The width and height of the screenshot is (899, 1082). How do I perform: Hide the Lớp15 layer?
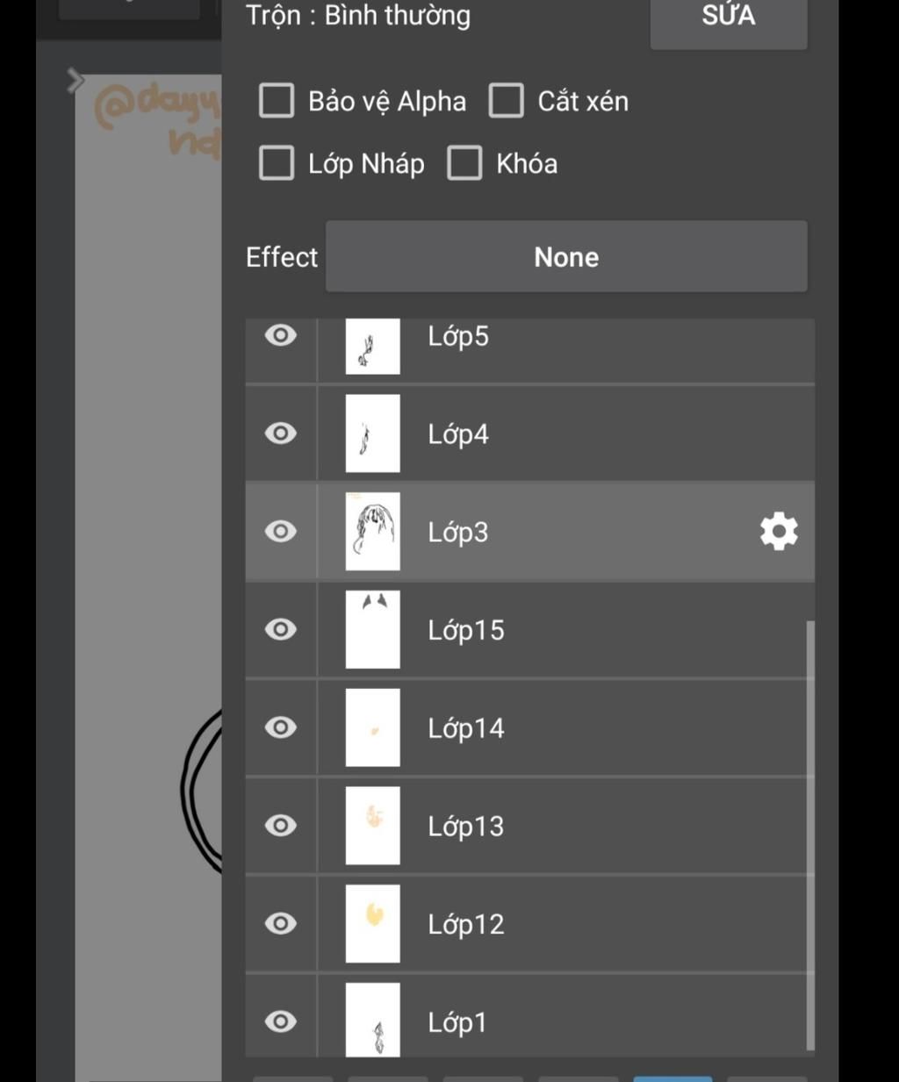click(281, 630)
